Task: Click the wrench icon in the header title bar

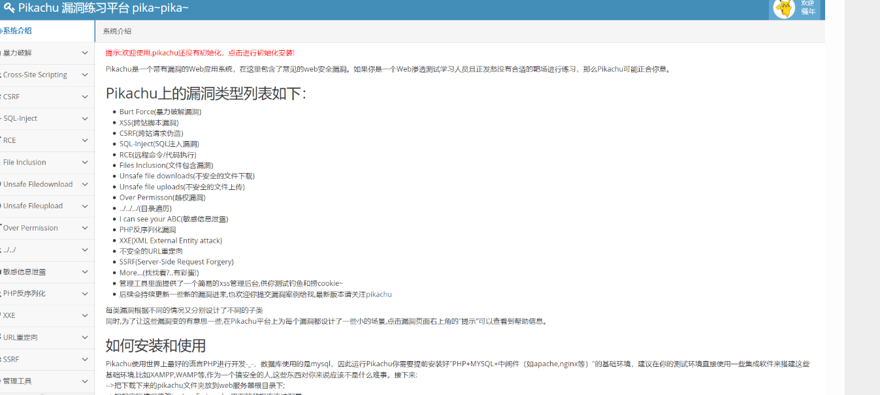Action: [8, 8]
